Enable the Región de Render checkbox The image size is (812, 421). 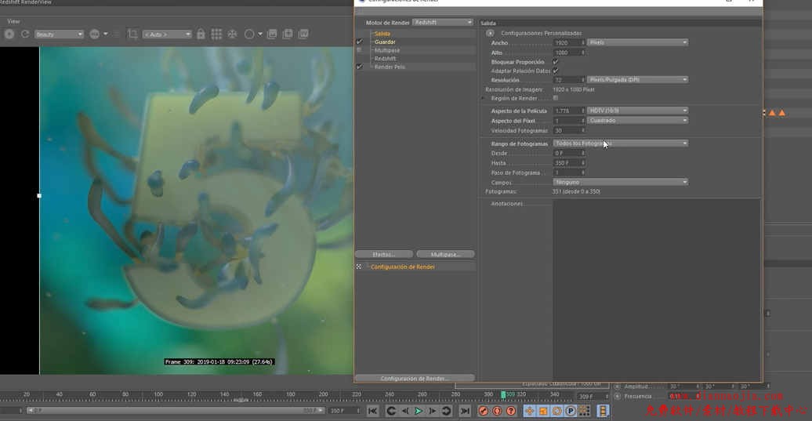tap(556, 98)
